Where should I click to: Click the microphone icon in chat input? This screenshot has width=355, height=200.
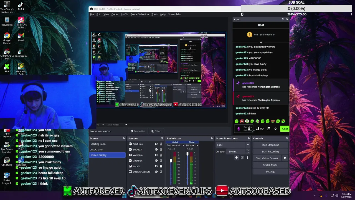point(239,129)
